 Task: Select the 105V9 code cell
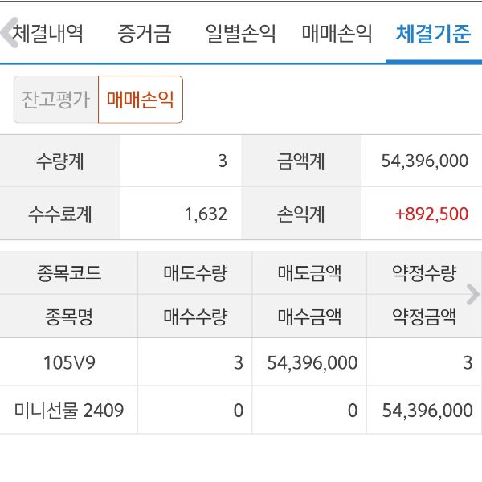pyautogui.click(x=69, y=362)
